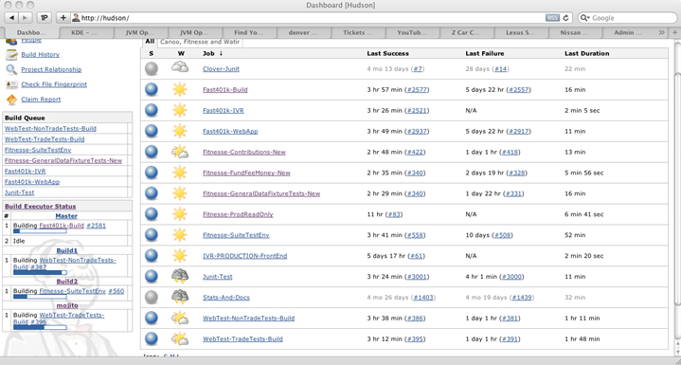The width and height of the screenshot is (681, 365).
Task: Click the storm cloud icon for Junit-Test
Action: click(x=179, y=277)
